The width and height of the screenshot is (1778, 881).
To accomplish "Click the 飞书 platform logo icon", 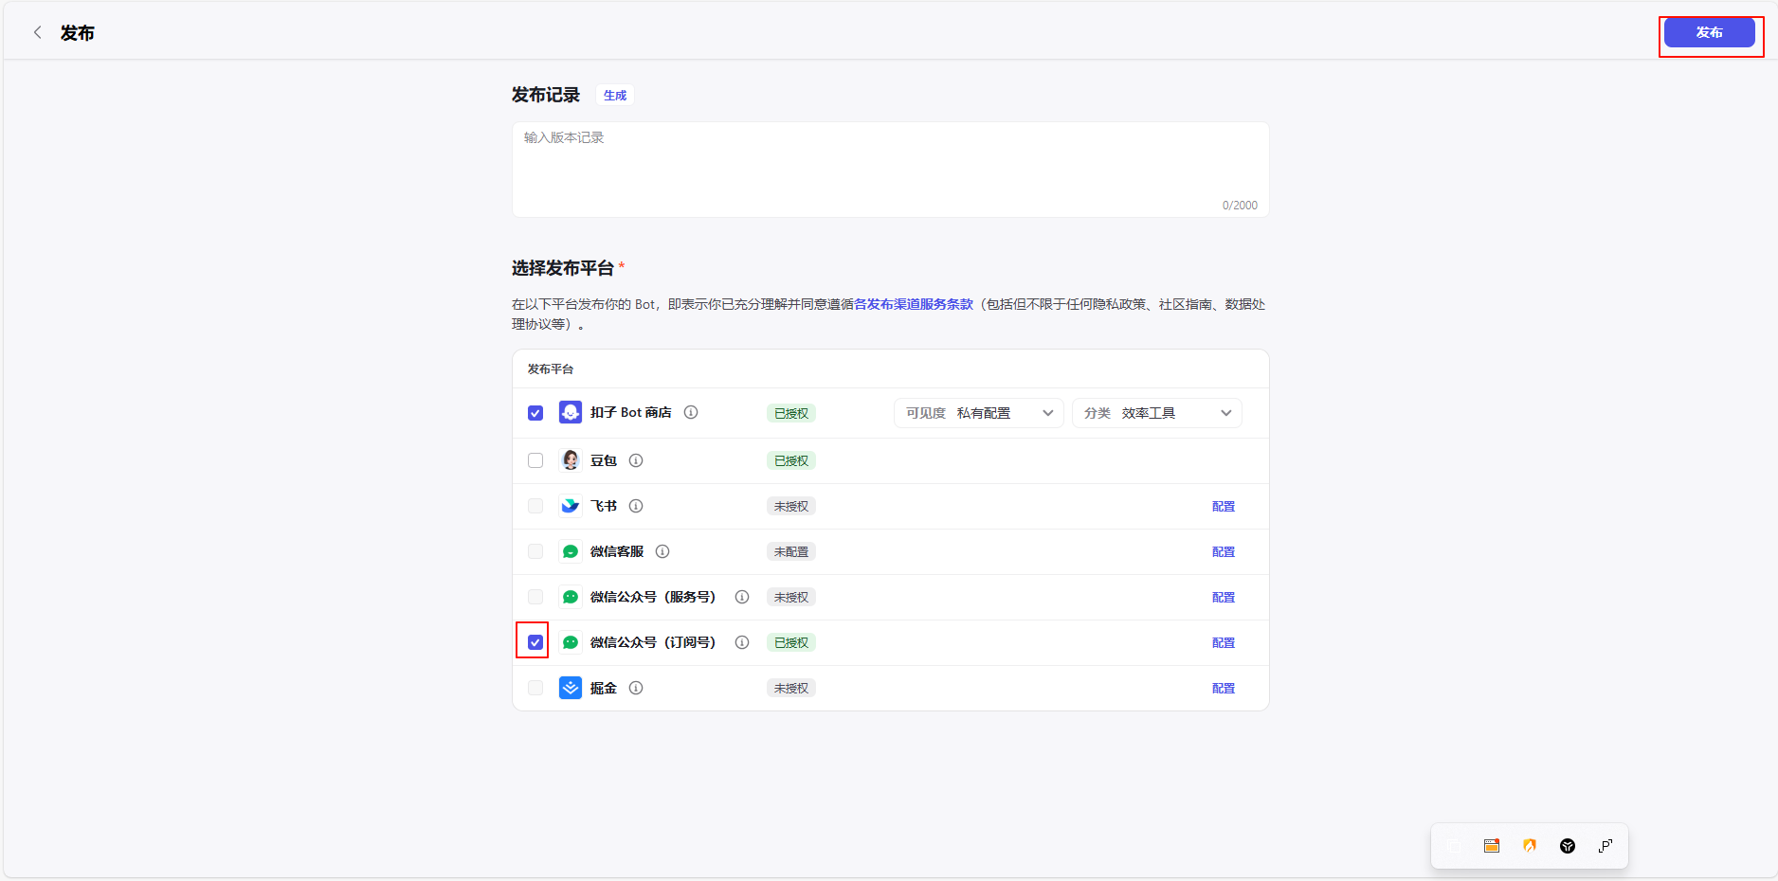I will [571, 506].
